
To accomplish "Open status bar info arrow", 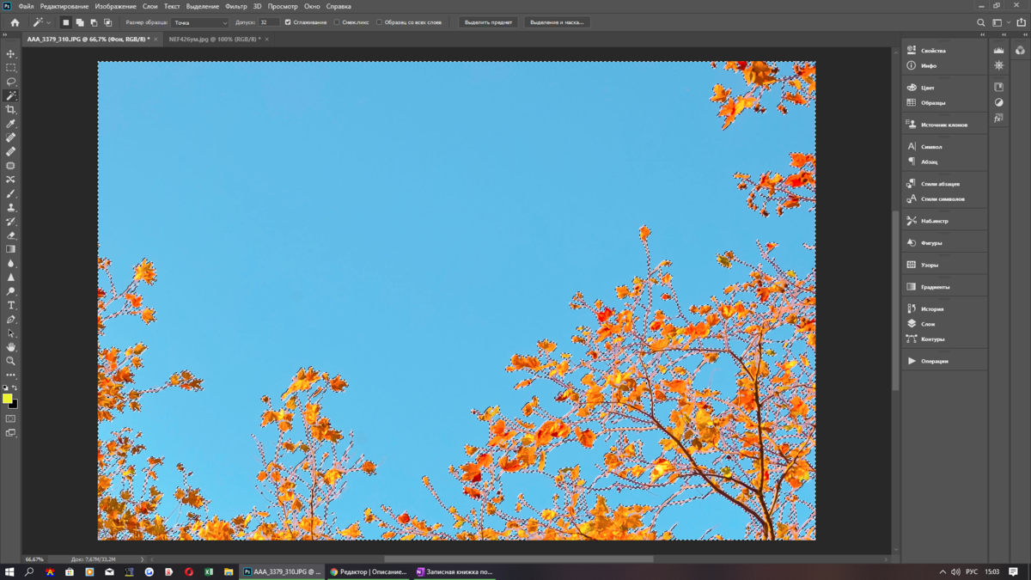I will (x=142, y=559).
